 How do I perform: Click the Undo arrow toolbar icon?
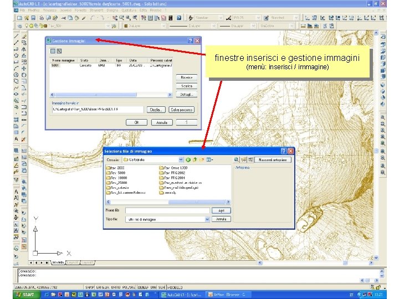pos(93,18)
